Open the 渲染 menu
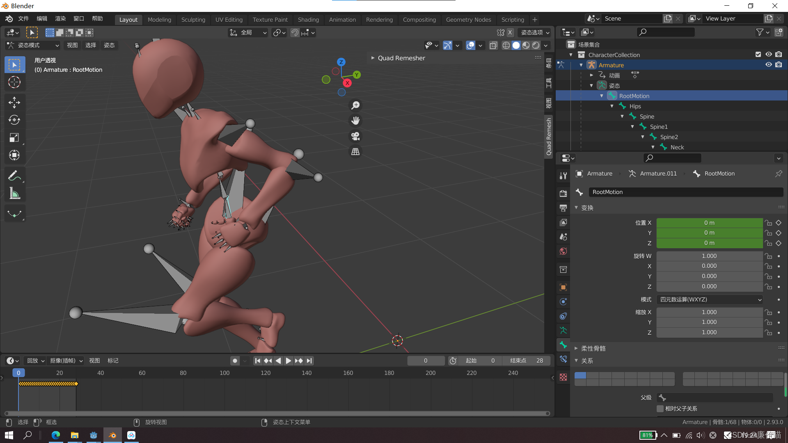 (x=60, y=18)
